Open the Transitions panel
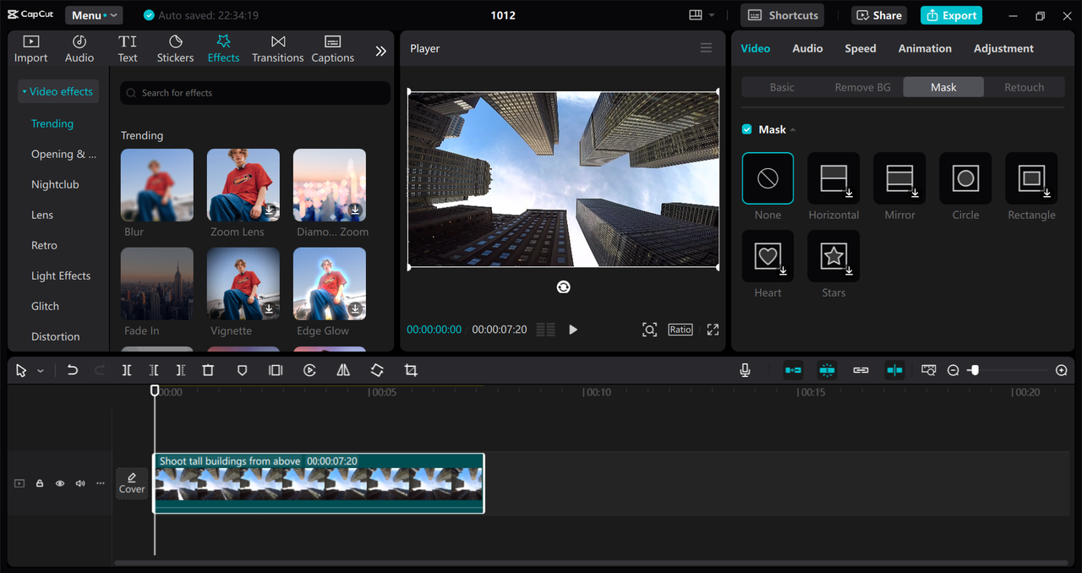Screen dimensions: 1082x573 278,49
